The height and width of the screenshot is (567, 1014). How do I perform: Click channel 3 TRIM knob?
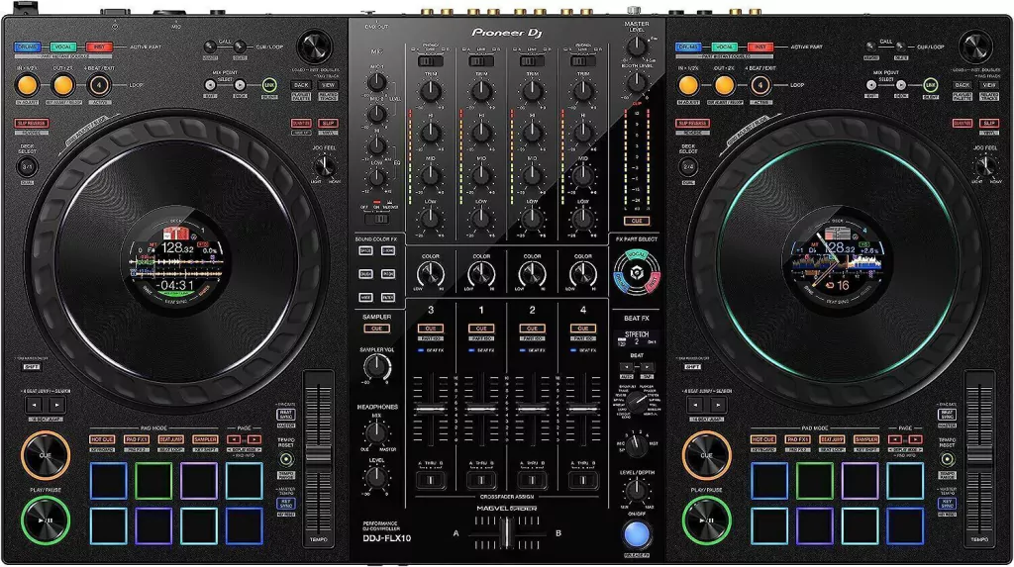pos(430,91)
